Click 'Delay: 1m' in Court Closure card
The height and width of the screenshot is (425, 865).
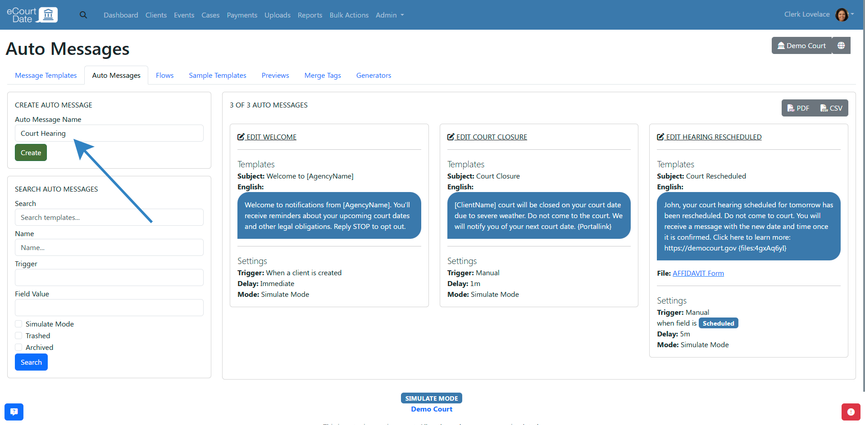click(x=464, y=283)
